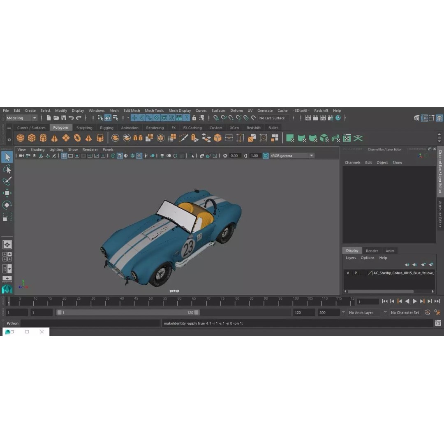Activate the Paint Selection tool

pos(7,181)
